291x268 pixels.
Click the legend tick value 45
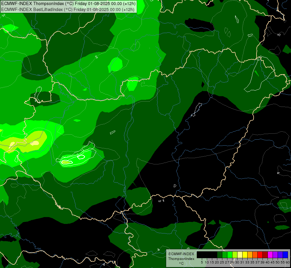tap(273, 262)
